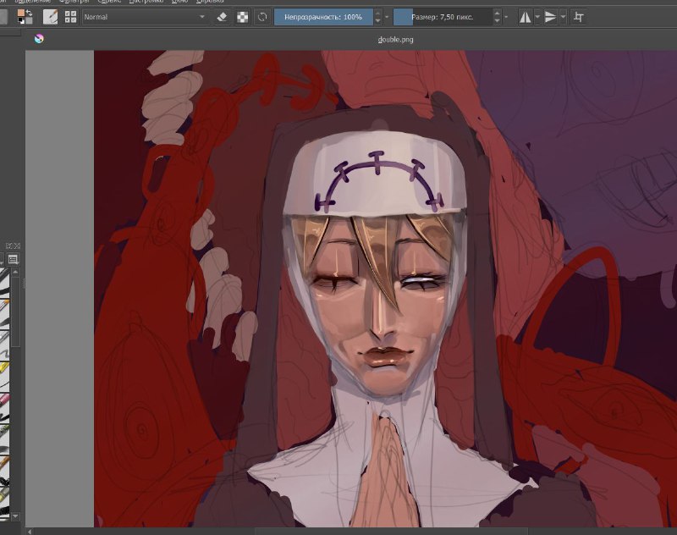The image size is (677, 535).
Task: Click the Непрозрачность 100% opacity slider
Action: pos(323,17)
